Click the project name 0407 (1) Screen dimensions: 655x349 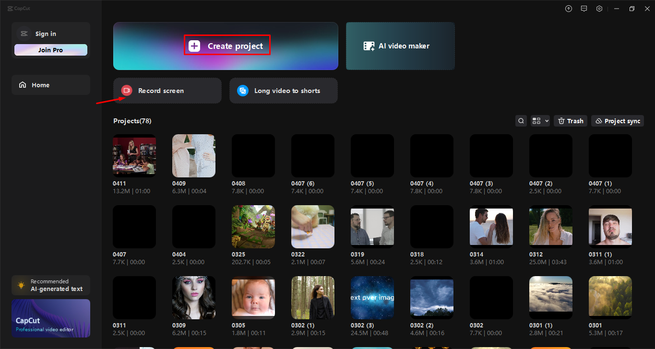click(x=600, y=184)
